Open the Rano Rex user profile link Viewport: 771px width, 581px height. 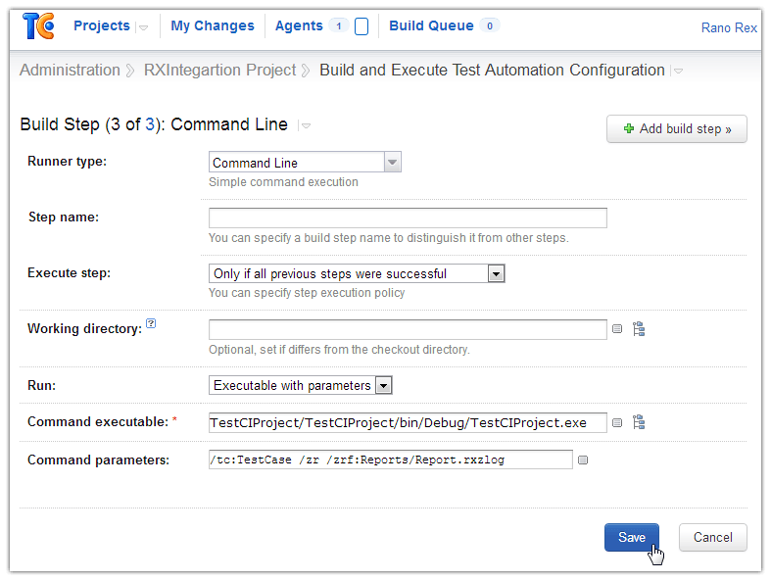tap(729, 28)
